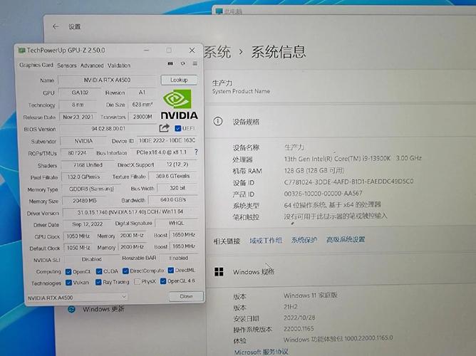
Task: Click the 设备规格 section header
Action: [x=246, y=122]
